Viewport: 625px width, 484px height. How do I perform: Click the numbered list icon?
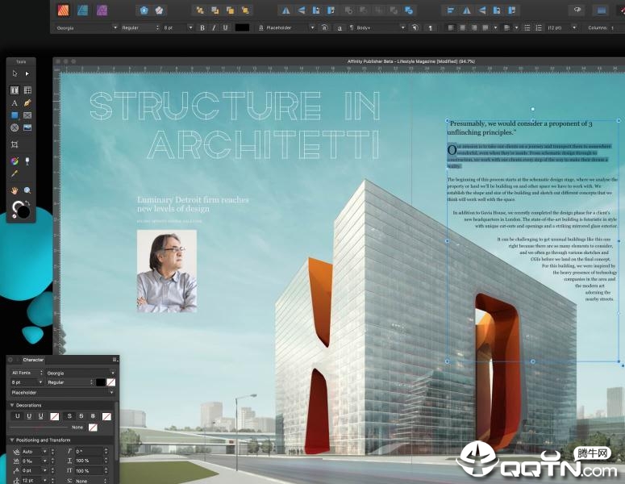tap(539, 27)
